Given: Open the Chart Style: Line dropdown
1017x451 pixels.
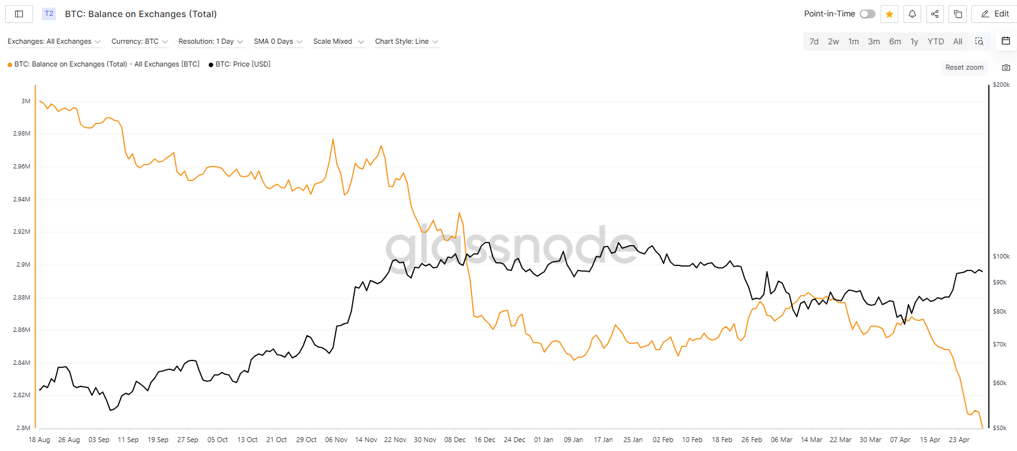Looking at the screenshot, I should [406, 41].
